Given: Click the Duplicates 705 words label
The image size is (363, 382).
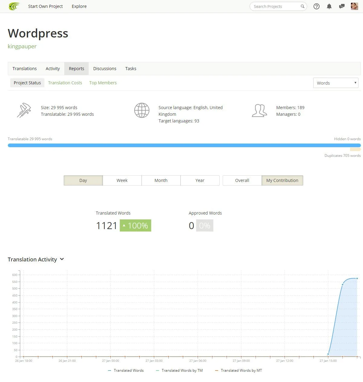Looking at the screenshot, I should click(342, 156).
